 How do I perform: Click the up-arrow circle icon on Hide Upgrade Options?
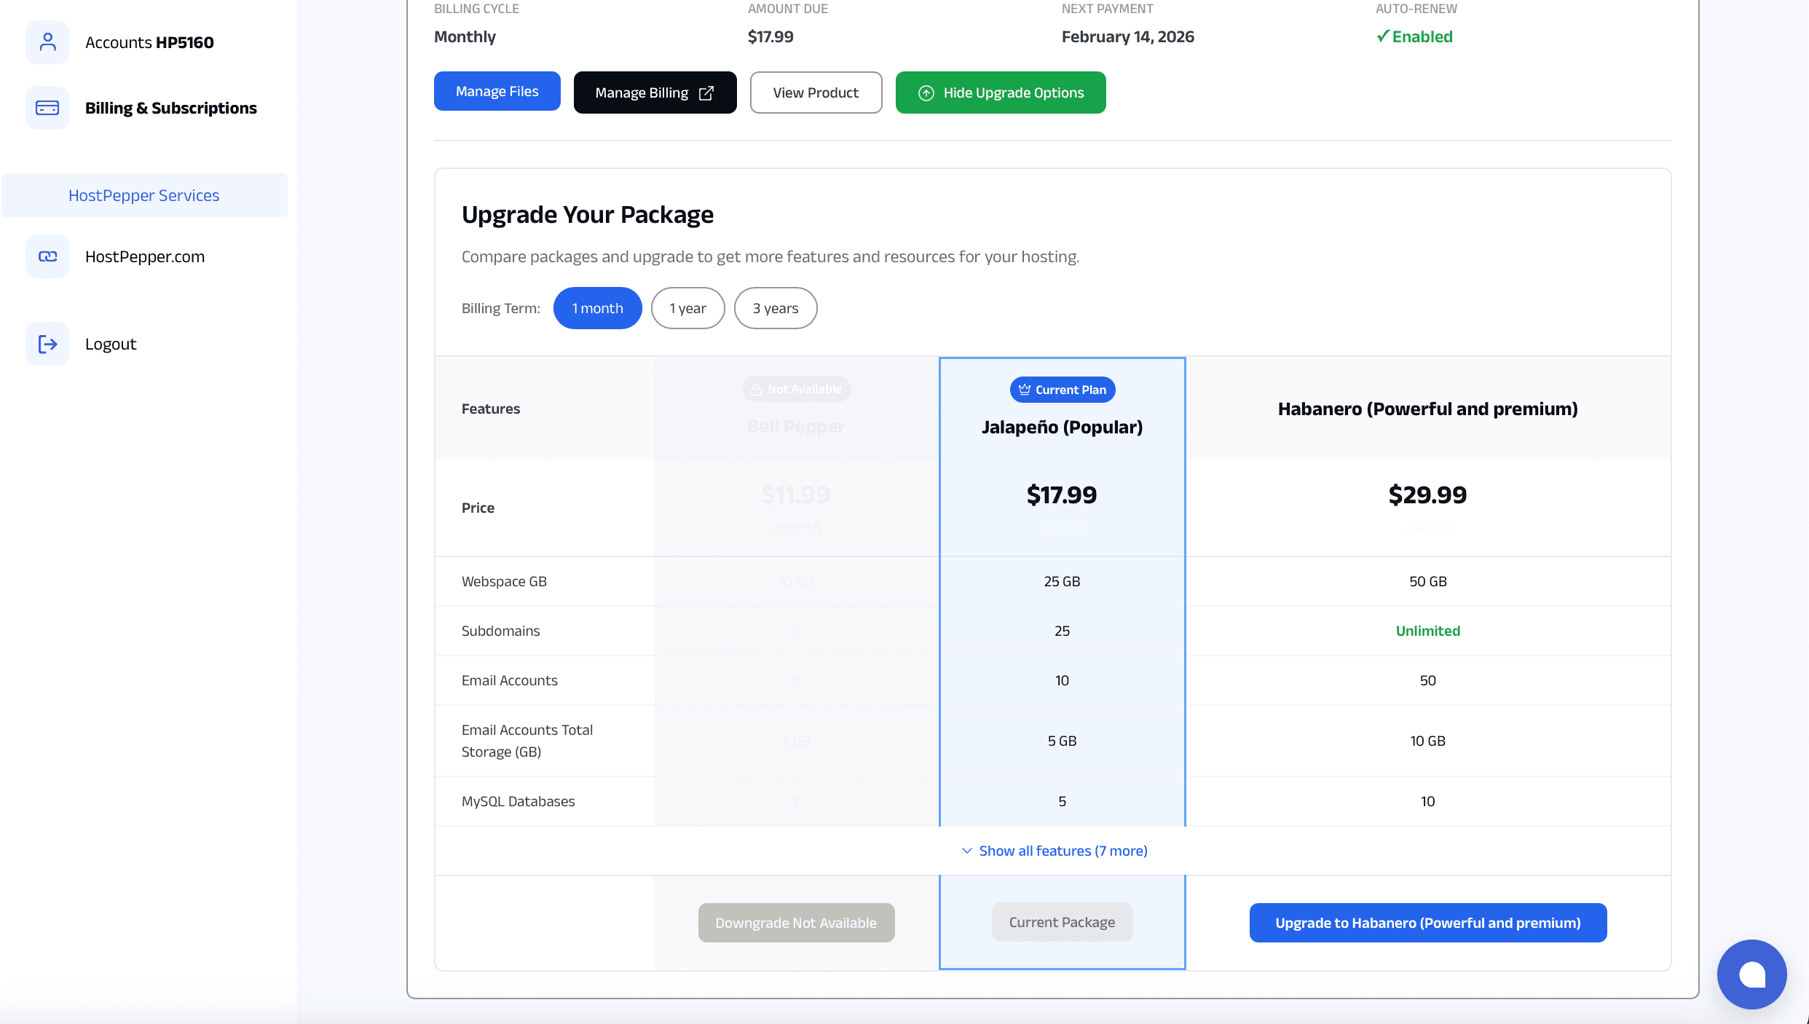(926, 93)
